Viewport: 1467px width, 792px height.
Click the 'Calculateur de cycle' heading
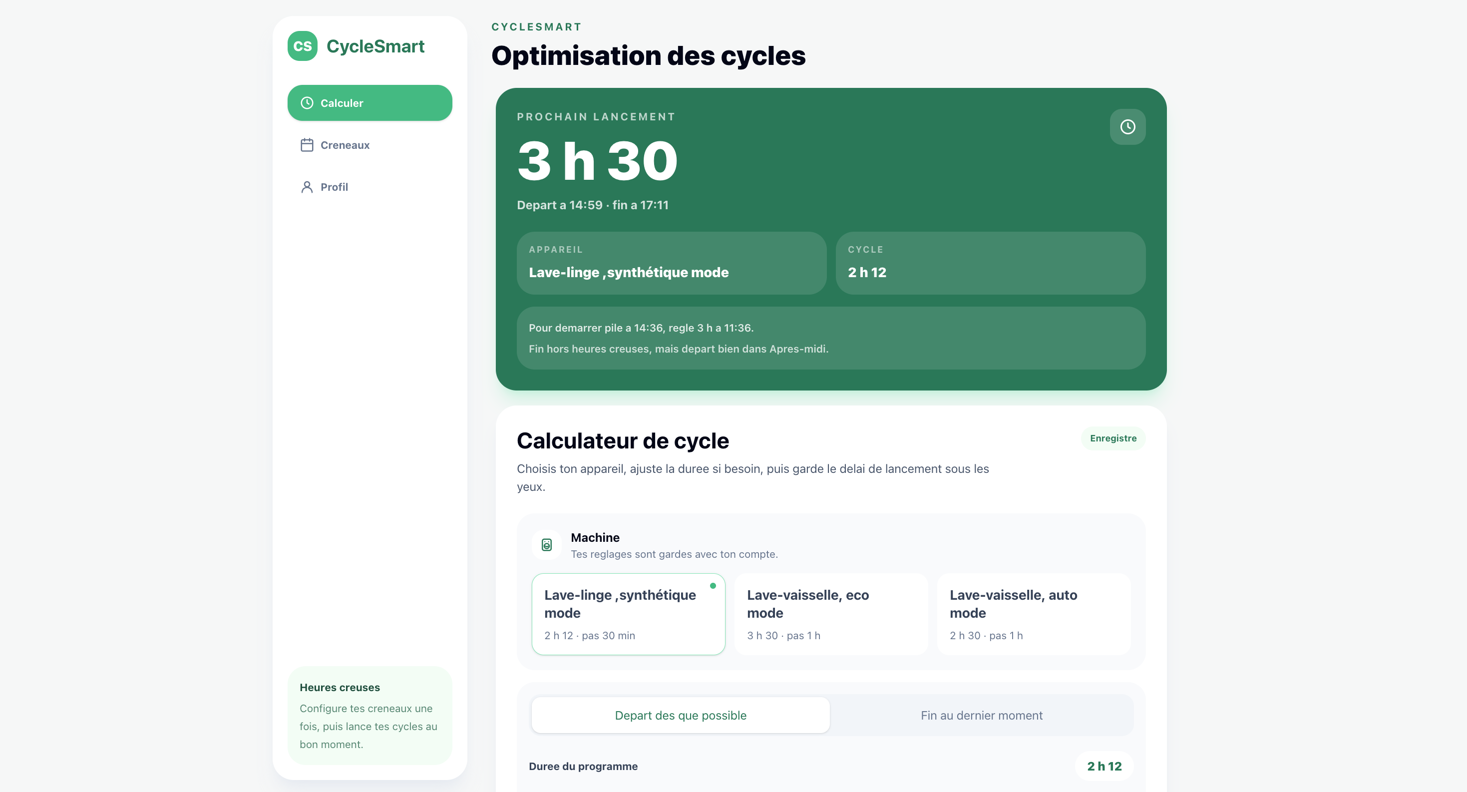623,441
